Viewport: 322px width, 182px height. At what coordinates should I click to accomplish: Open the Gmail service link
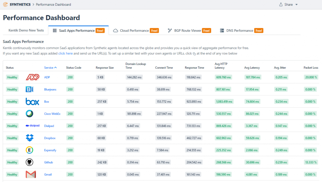coord(48,174)
